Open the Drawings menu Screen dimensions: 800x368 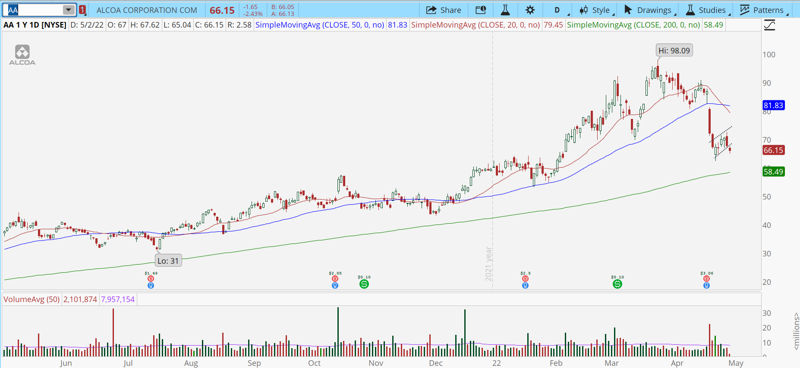pos(649,10)
